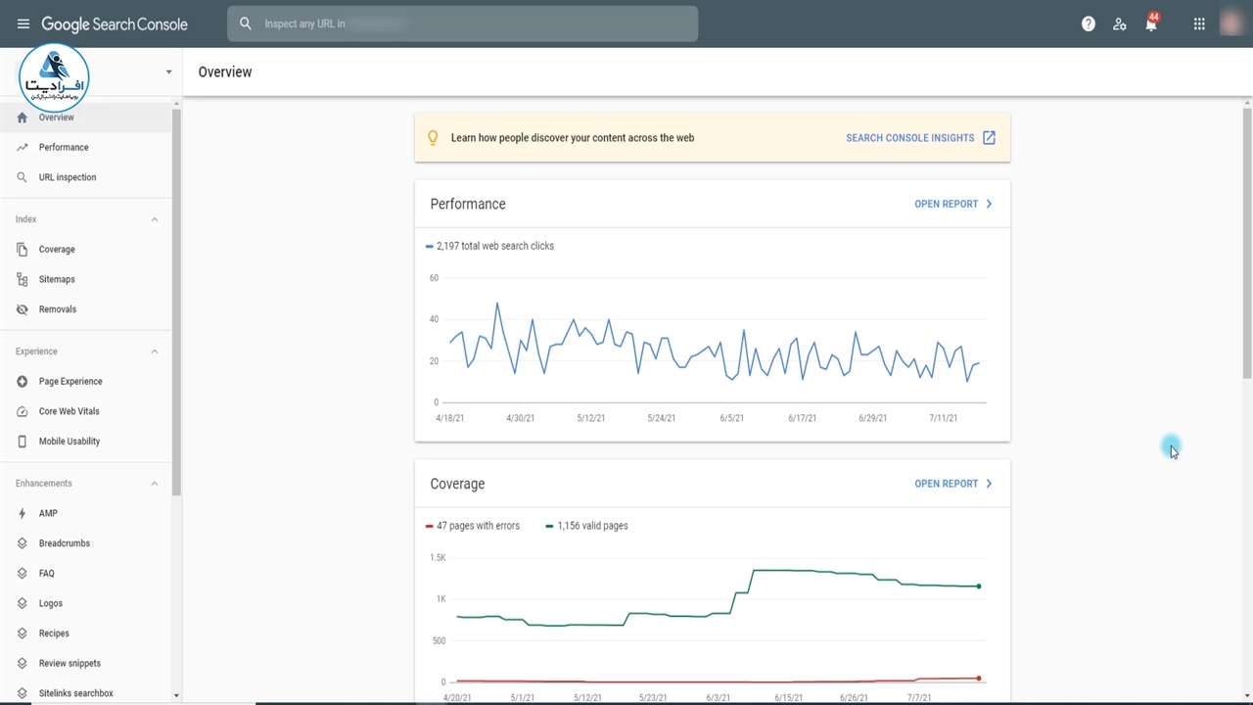Screen dimensions: 1253x705
Task: Collapse the Index section
Action: [x=154, y=219]
